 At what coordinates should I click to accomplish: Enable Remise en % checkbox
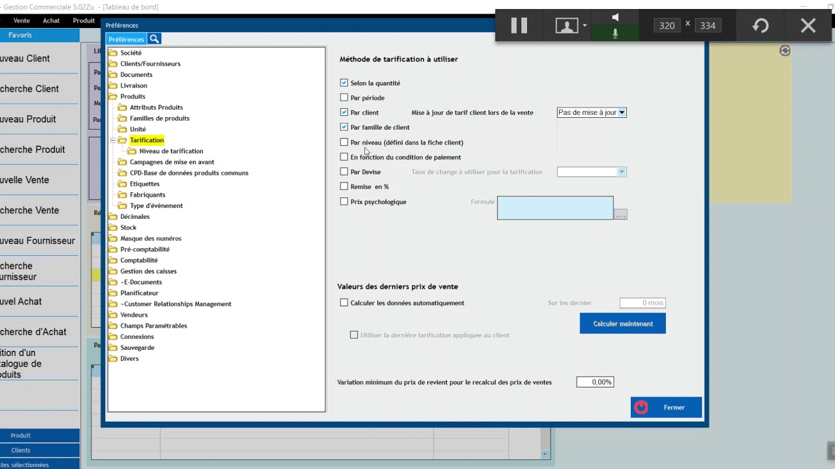[x=344, y=187]
